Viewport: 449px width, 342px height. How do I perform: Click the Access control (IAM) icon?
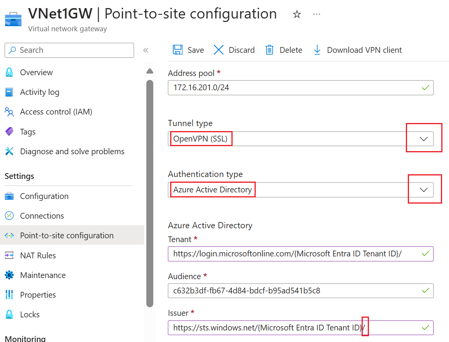pyautogui.click(x=9, y=111)
